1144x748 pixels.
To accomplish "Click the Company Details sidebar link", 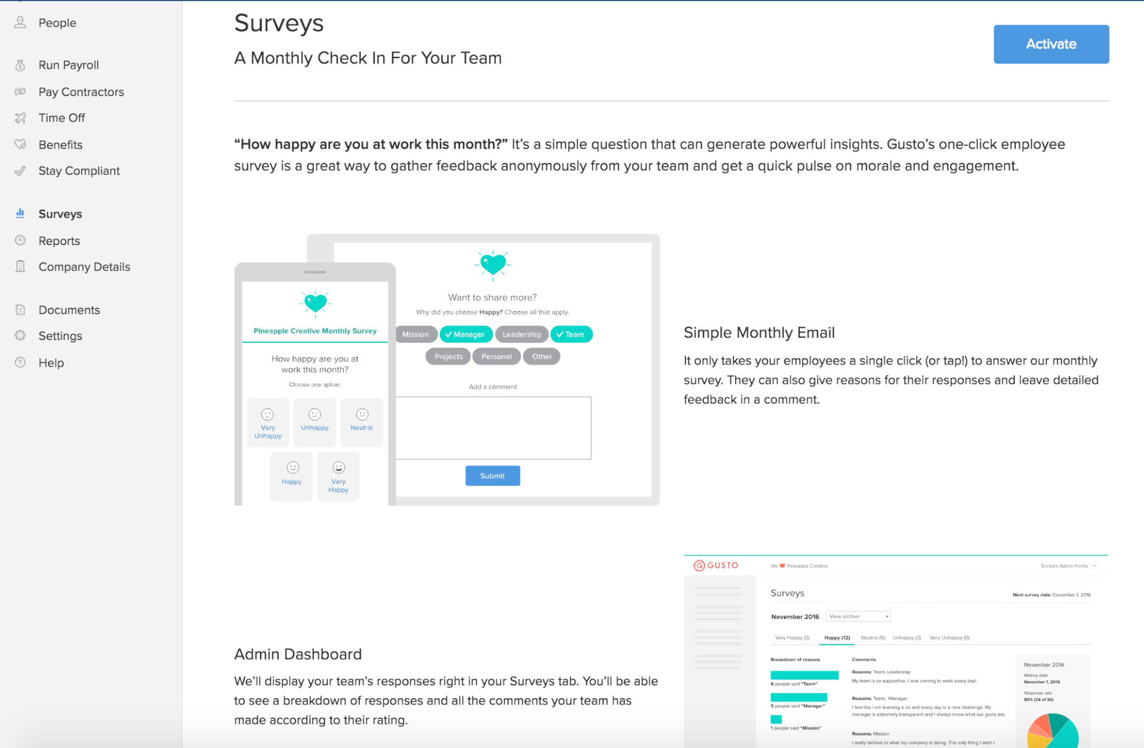I will [85, 266].
